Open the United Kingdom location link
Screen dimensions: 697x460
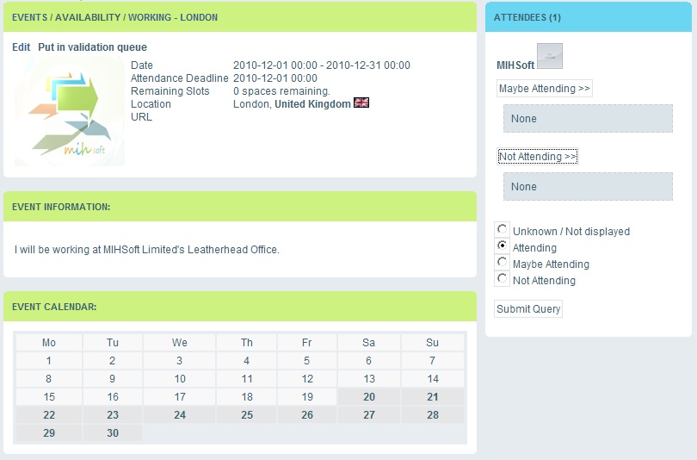(x=312, y=104)
